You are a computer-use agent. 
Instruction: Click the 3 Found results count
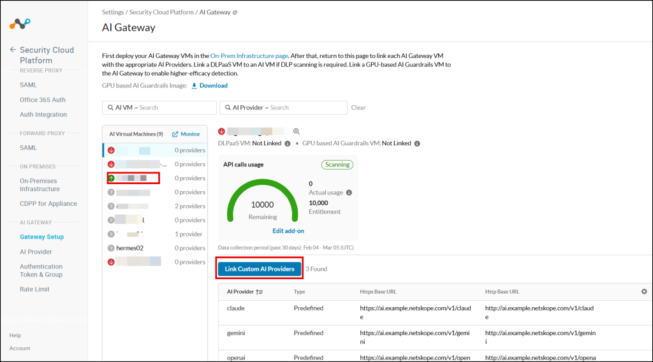[316, 269]
